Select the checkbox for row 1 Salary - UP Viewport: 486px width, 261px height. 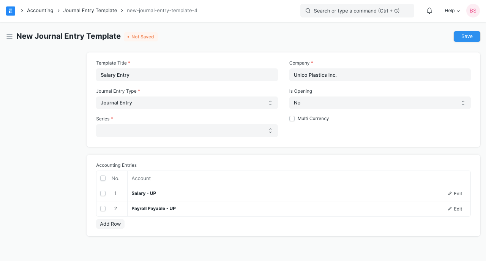pos(103,193)
